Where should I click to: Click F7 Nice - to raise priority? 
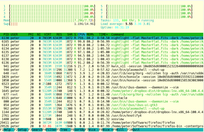92,130
